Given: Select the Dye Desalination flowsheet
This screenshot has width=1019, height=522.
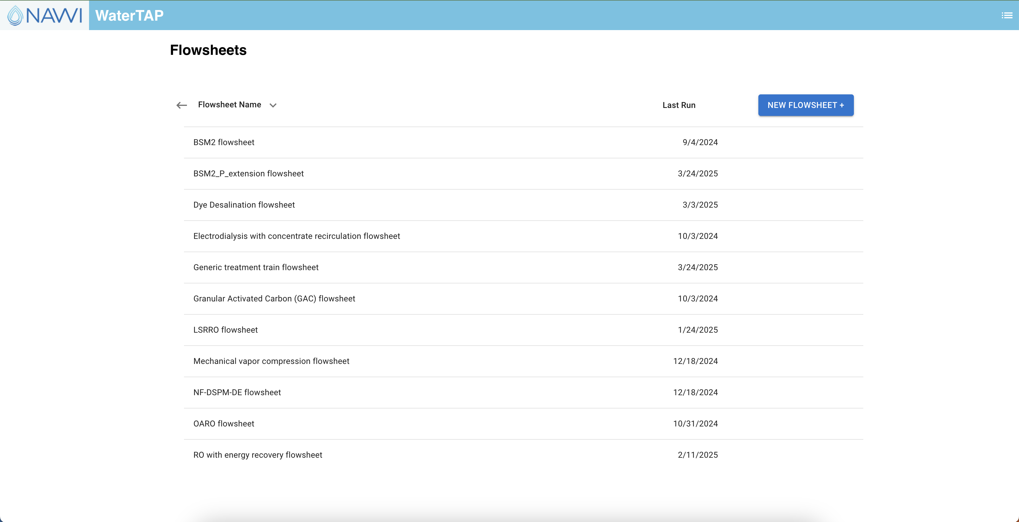Looking at the screenshot, I should (x=523, y=205).
